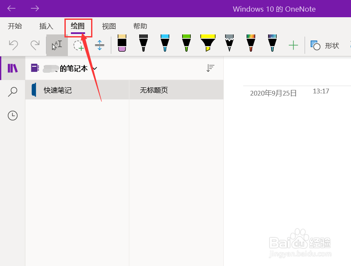This screenshot has width=351, height=266.
Task: Select objects or type text tool
Action: coord(57,45)
